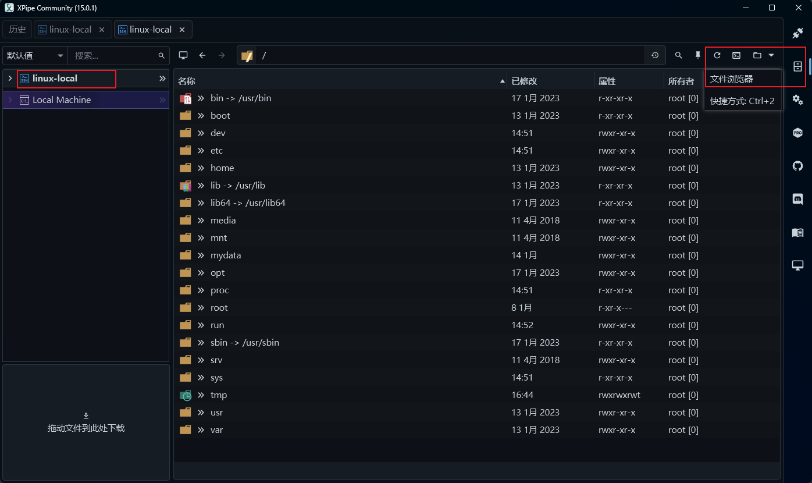The height and width of the screenshot is (483, 812).
Task: Open terminal in current directory icon
Action: pos(736,55)
